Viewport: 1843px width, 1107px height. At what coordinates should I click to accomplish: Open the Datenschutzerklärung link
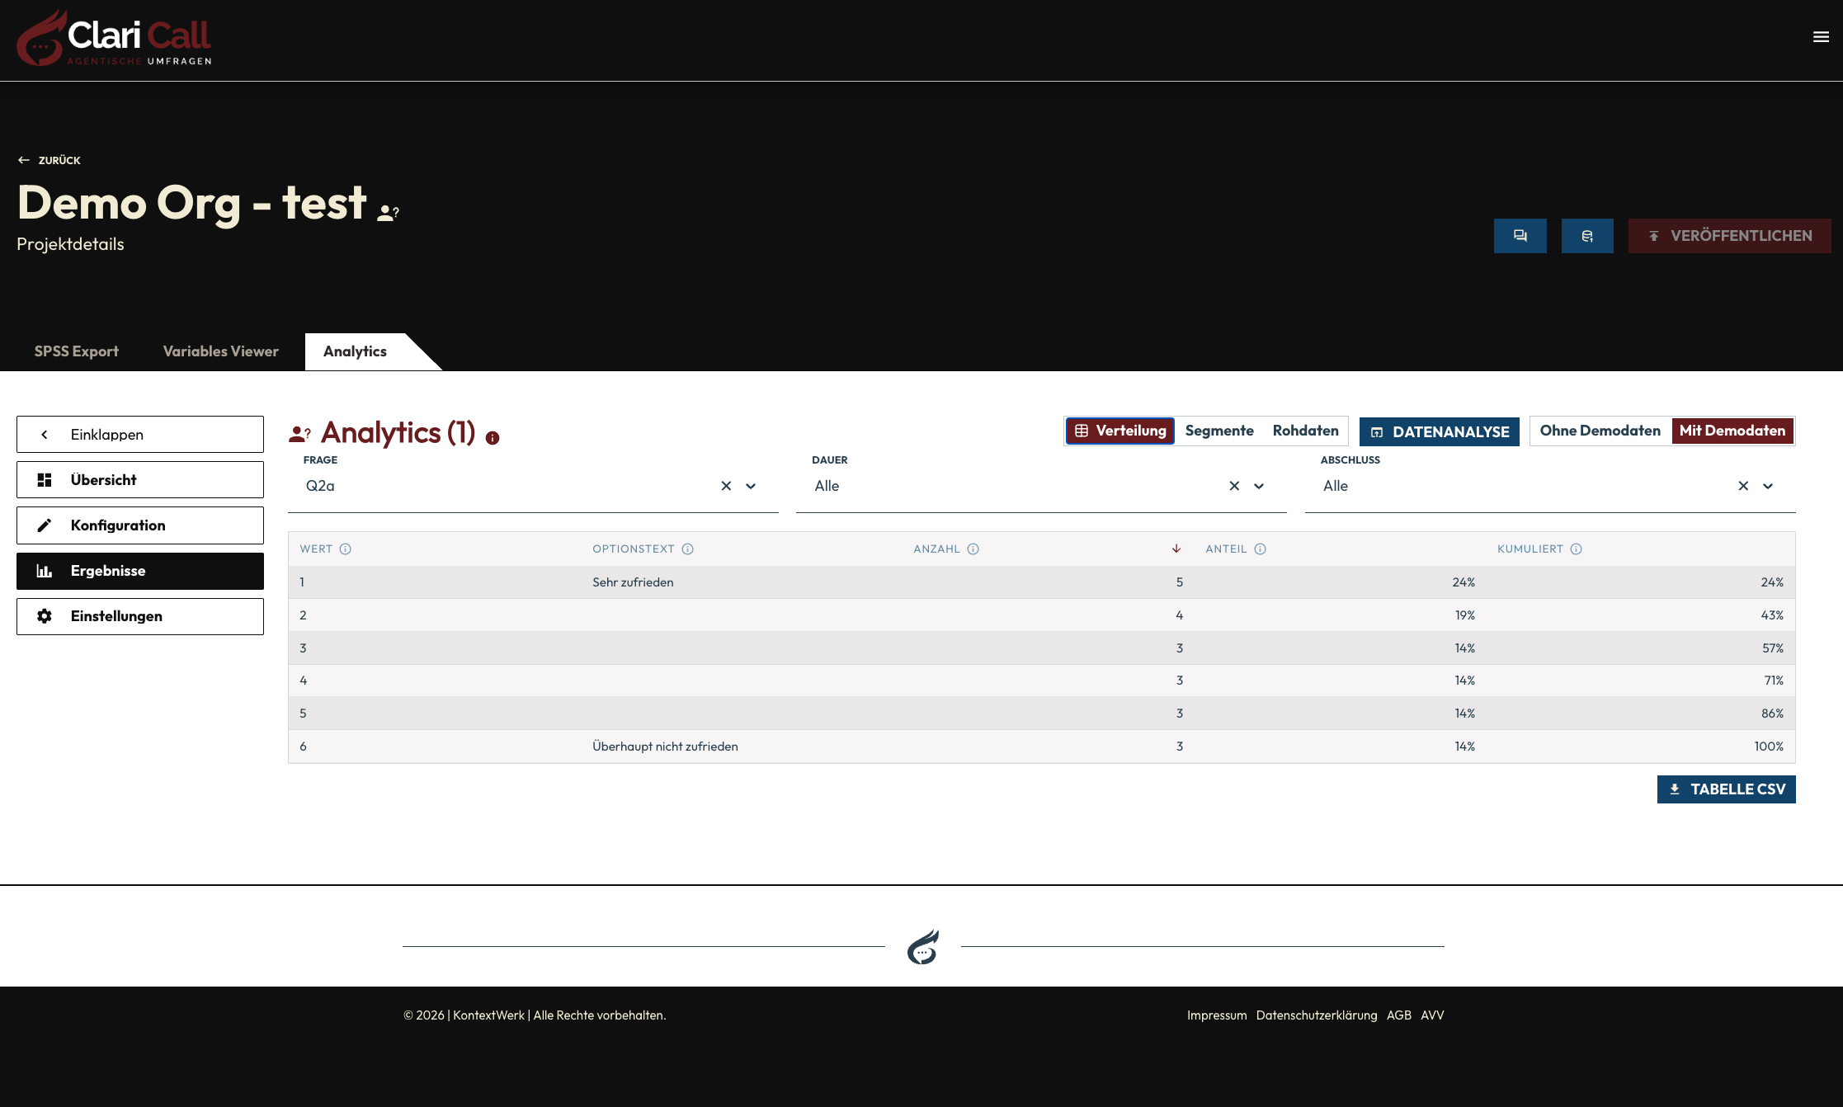click(x=1316, y=1015)
